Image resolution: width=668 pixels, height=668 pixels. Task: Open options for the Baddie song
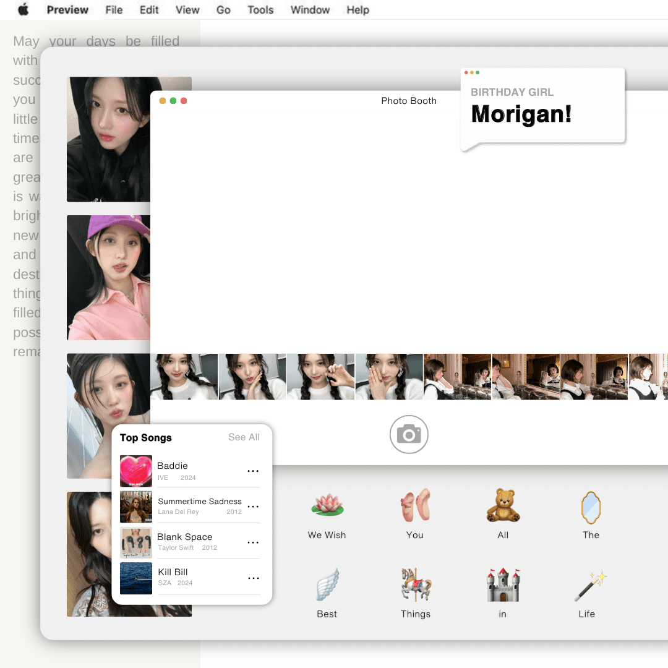click(253, 471)
